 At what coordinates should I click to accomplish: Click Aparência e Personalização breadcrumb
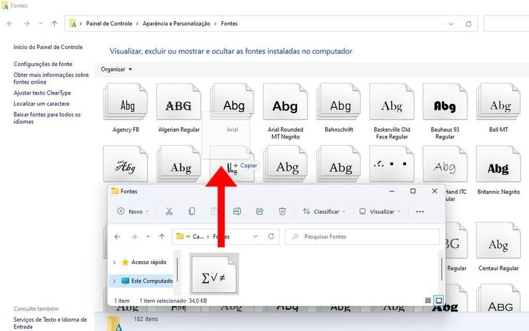[176, 24]
